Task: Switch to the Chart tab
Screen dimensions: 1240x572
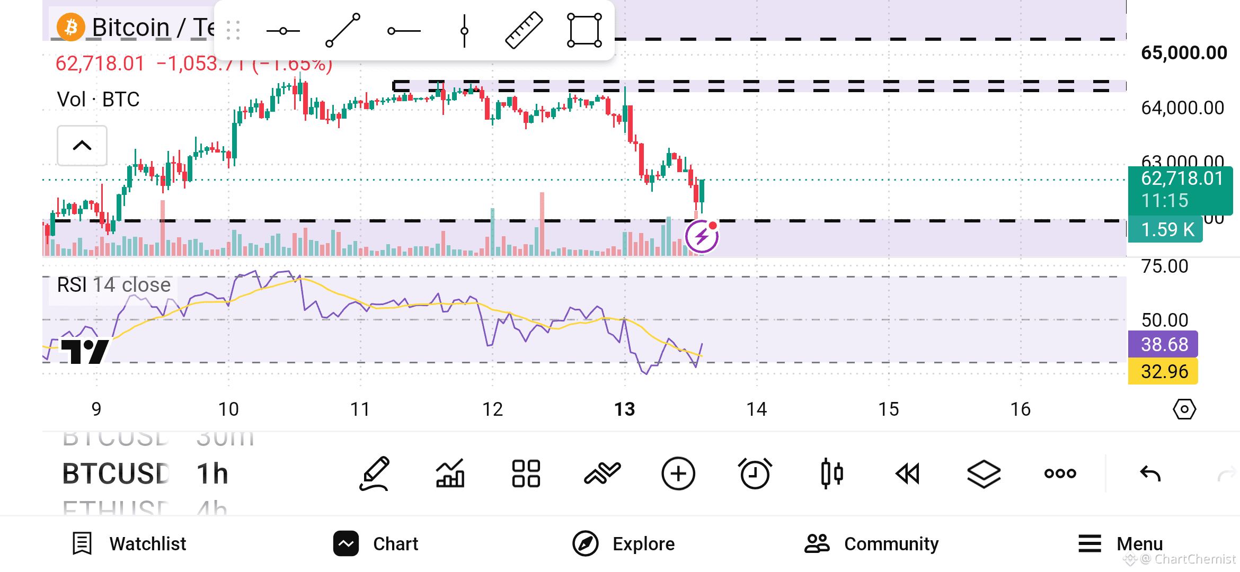Action: coord(376,544)
